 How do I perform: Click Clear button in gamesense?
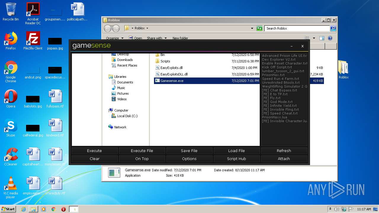pyautogui.click(x=94, y=159)
